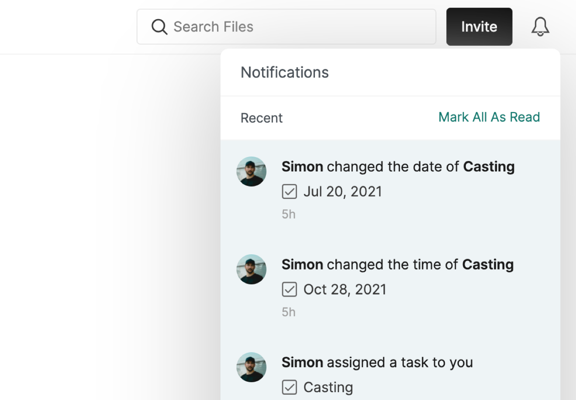Tick the checkbox next to Jul 20, 2021
Viewport: 576px width, 400px height.
tap(290, 191)
